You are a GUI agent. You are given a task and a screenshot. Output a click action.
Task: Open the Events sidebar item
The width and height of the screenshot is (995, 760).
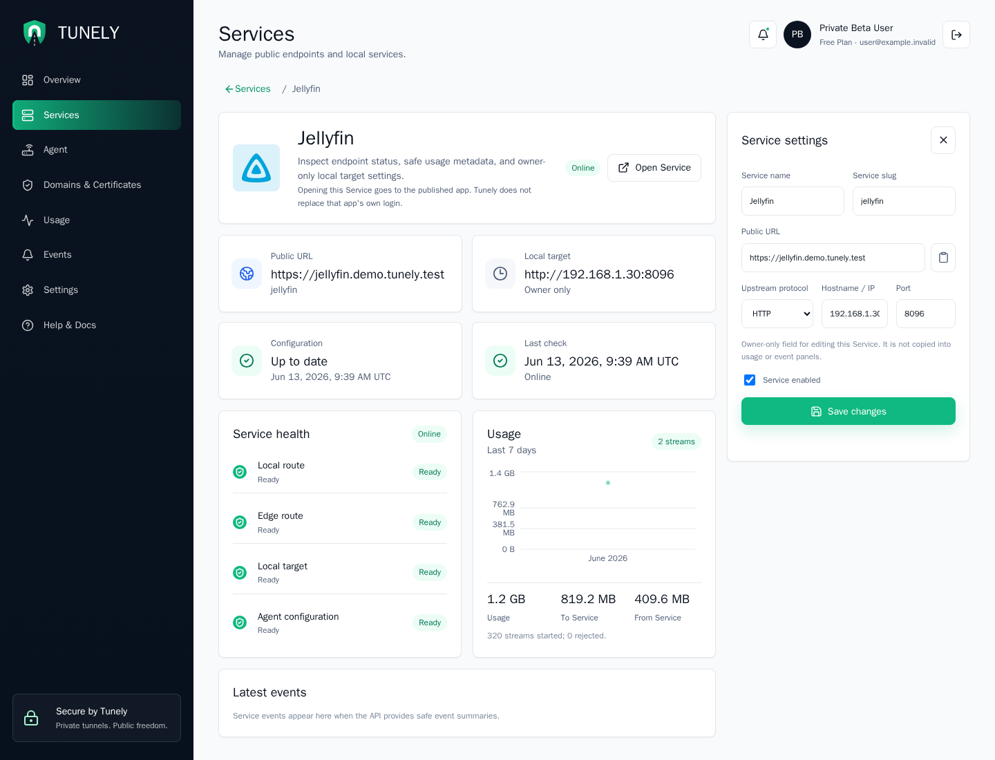tap(97, 255)
